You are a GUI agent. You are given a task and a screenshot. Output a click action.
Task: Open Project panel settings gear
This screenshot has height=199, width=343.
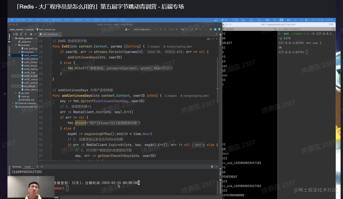31,34
